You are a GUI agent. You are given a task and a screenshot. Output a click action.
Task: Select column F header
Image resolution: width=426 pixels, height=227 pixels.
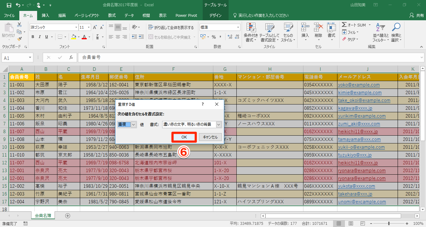tap(173, 69)
